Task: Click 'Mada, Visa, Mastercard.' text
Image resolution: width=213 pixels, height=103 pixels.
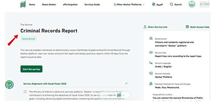Action: coord(167,87)
